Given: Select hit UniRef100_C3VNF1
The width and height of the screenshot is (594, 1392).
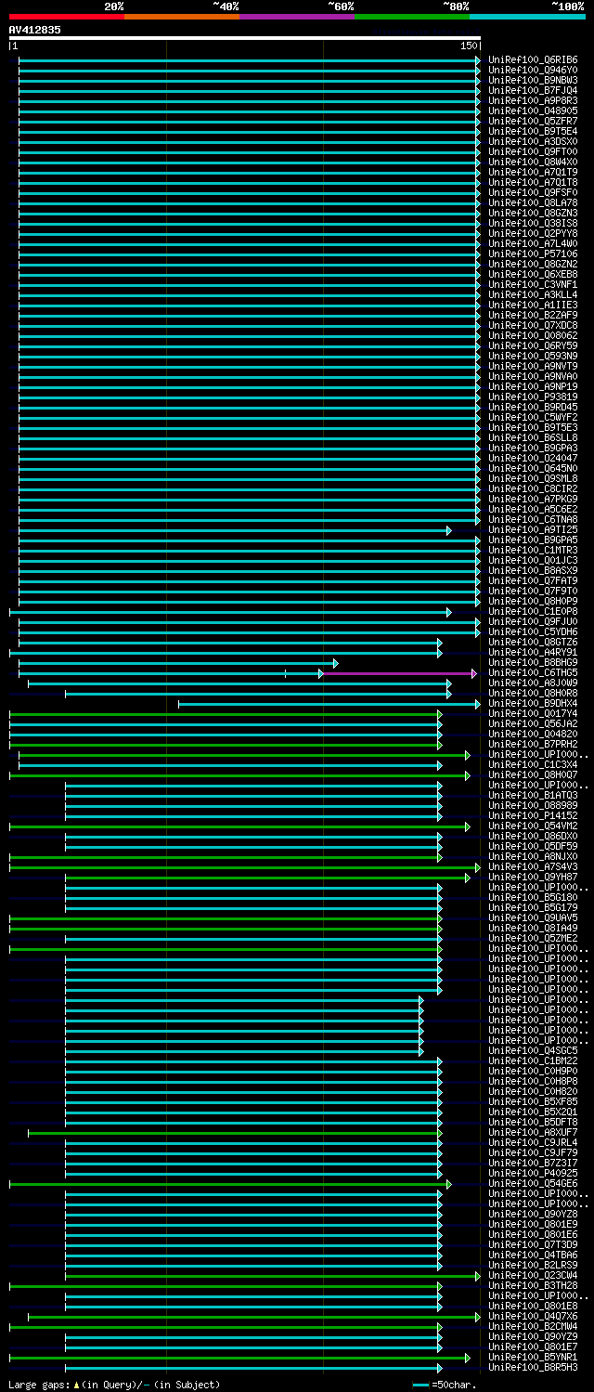Looking at the screenshot, I should [533, 284].
